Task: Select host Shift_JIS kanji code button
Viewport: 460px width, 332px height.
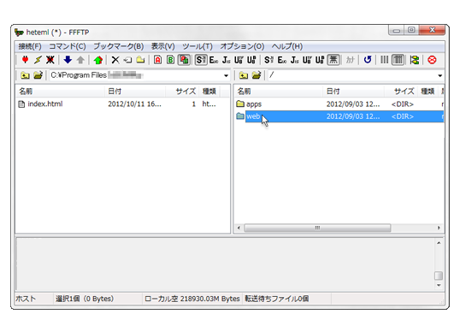Action: pos(269,60)
